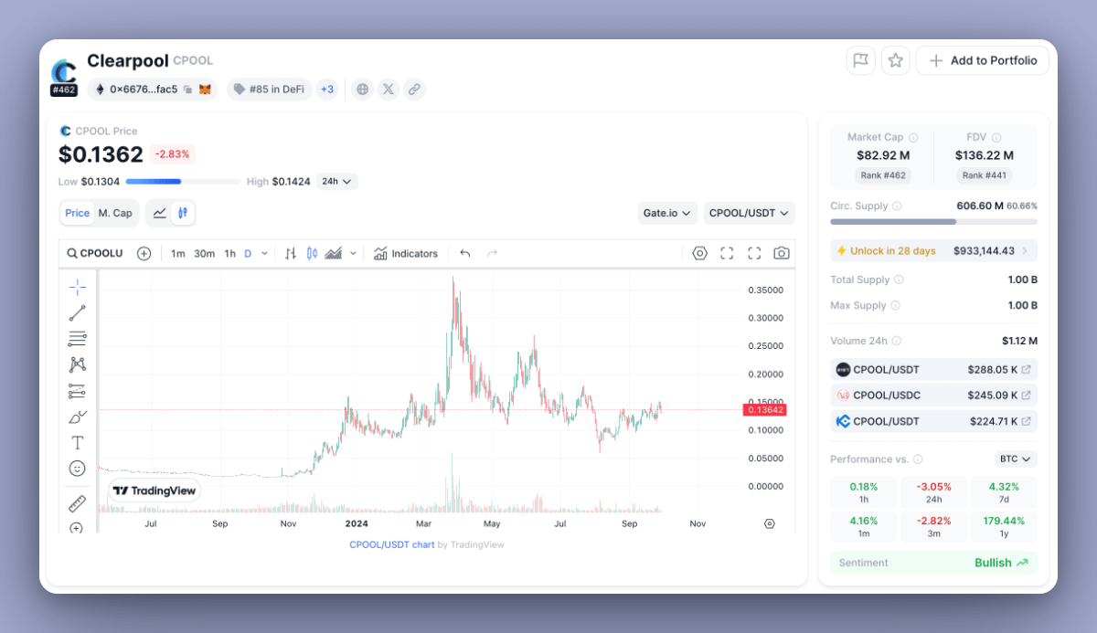
Task: Select the zoom in tool
Action: point(77,527)
